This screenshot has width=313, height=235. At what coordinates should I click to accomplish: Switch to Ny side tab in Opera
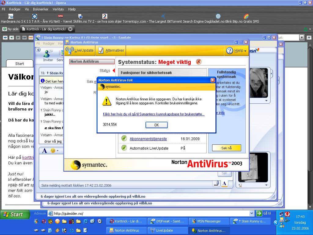11,29
